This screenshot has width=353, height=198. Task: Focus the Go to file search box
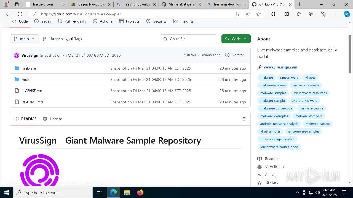pos(188,39)
